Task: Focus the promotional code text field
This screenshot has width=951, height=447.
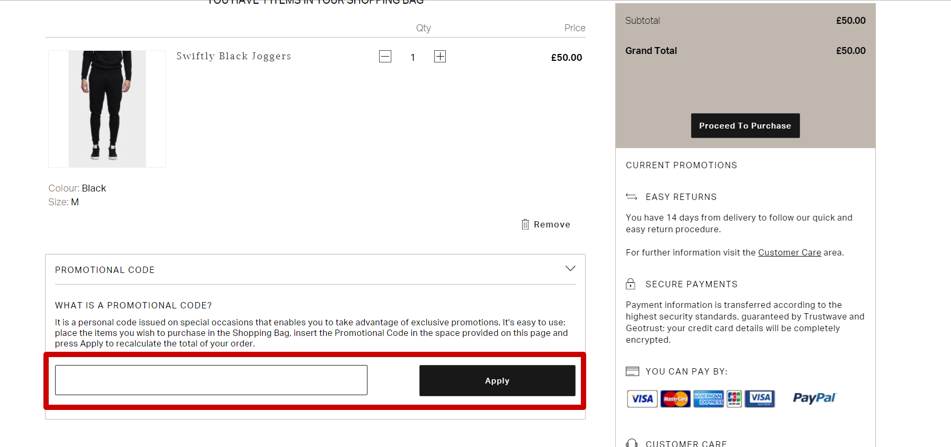Action: pyautogui.click(x=211, y=380)
